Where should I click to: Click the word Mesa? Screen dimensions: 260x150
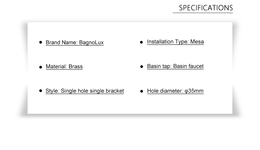pos(197,42)
